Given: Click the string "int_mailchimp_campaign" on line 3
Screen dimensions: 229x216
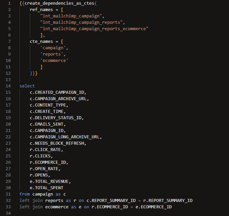Looking at the screenshot, I should pyautogui.click(x=71, y=16).
